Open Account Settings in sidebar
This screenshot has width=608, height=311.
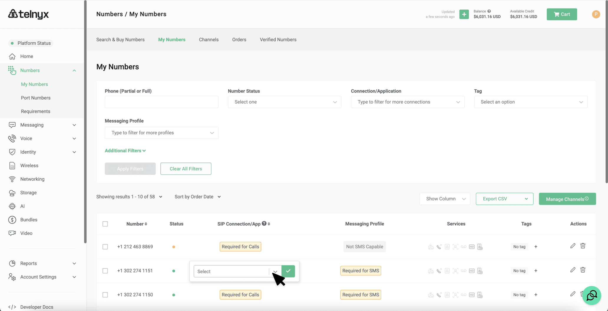tap(42, 277)
